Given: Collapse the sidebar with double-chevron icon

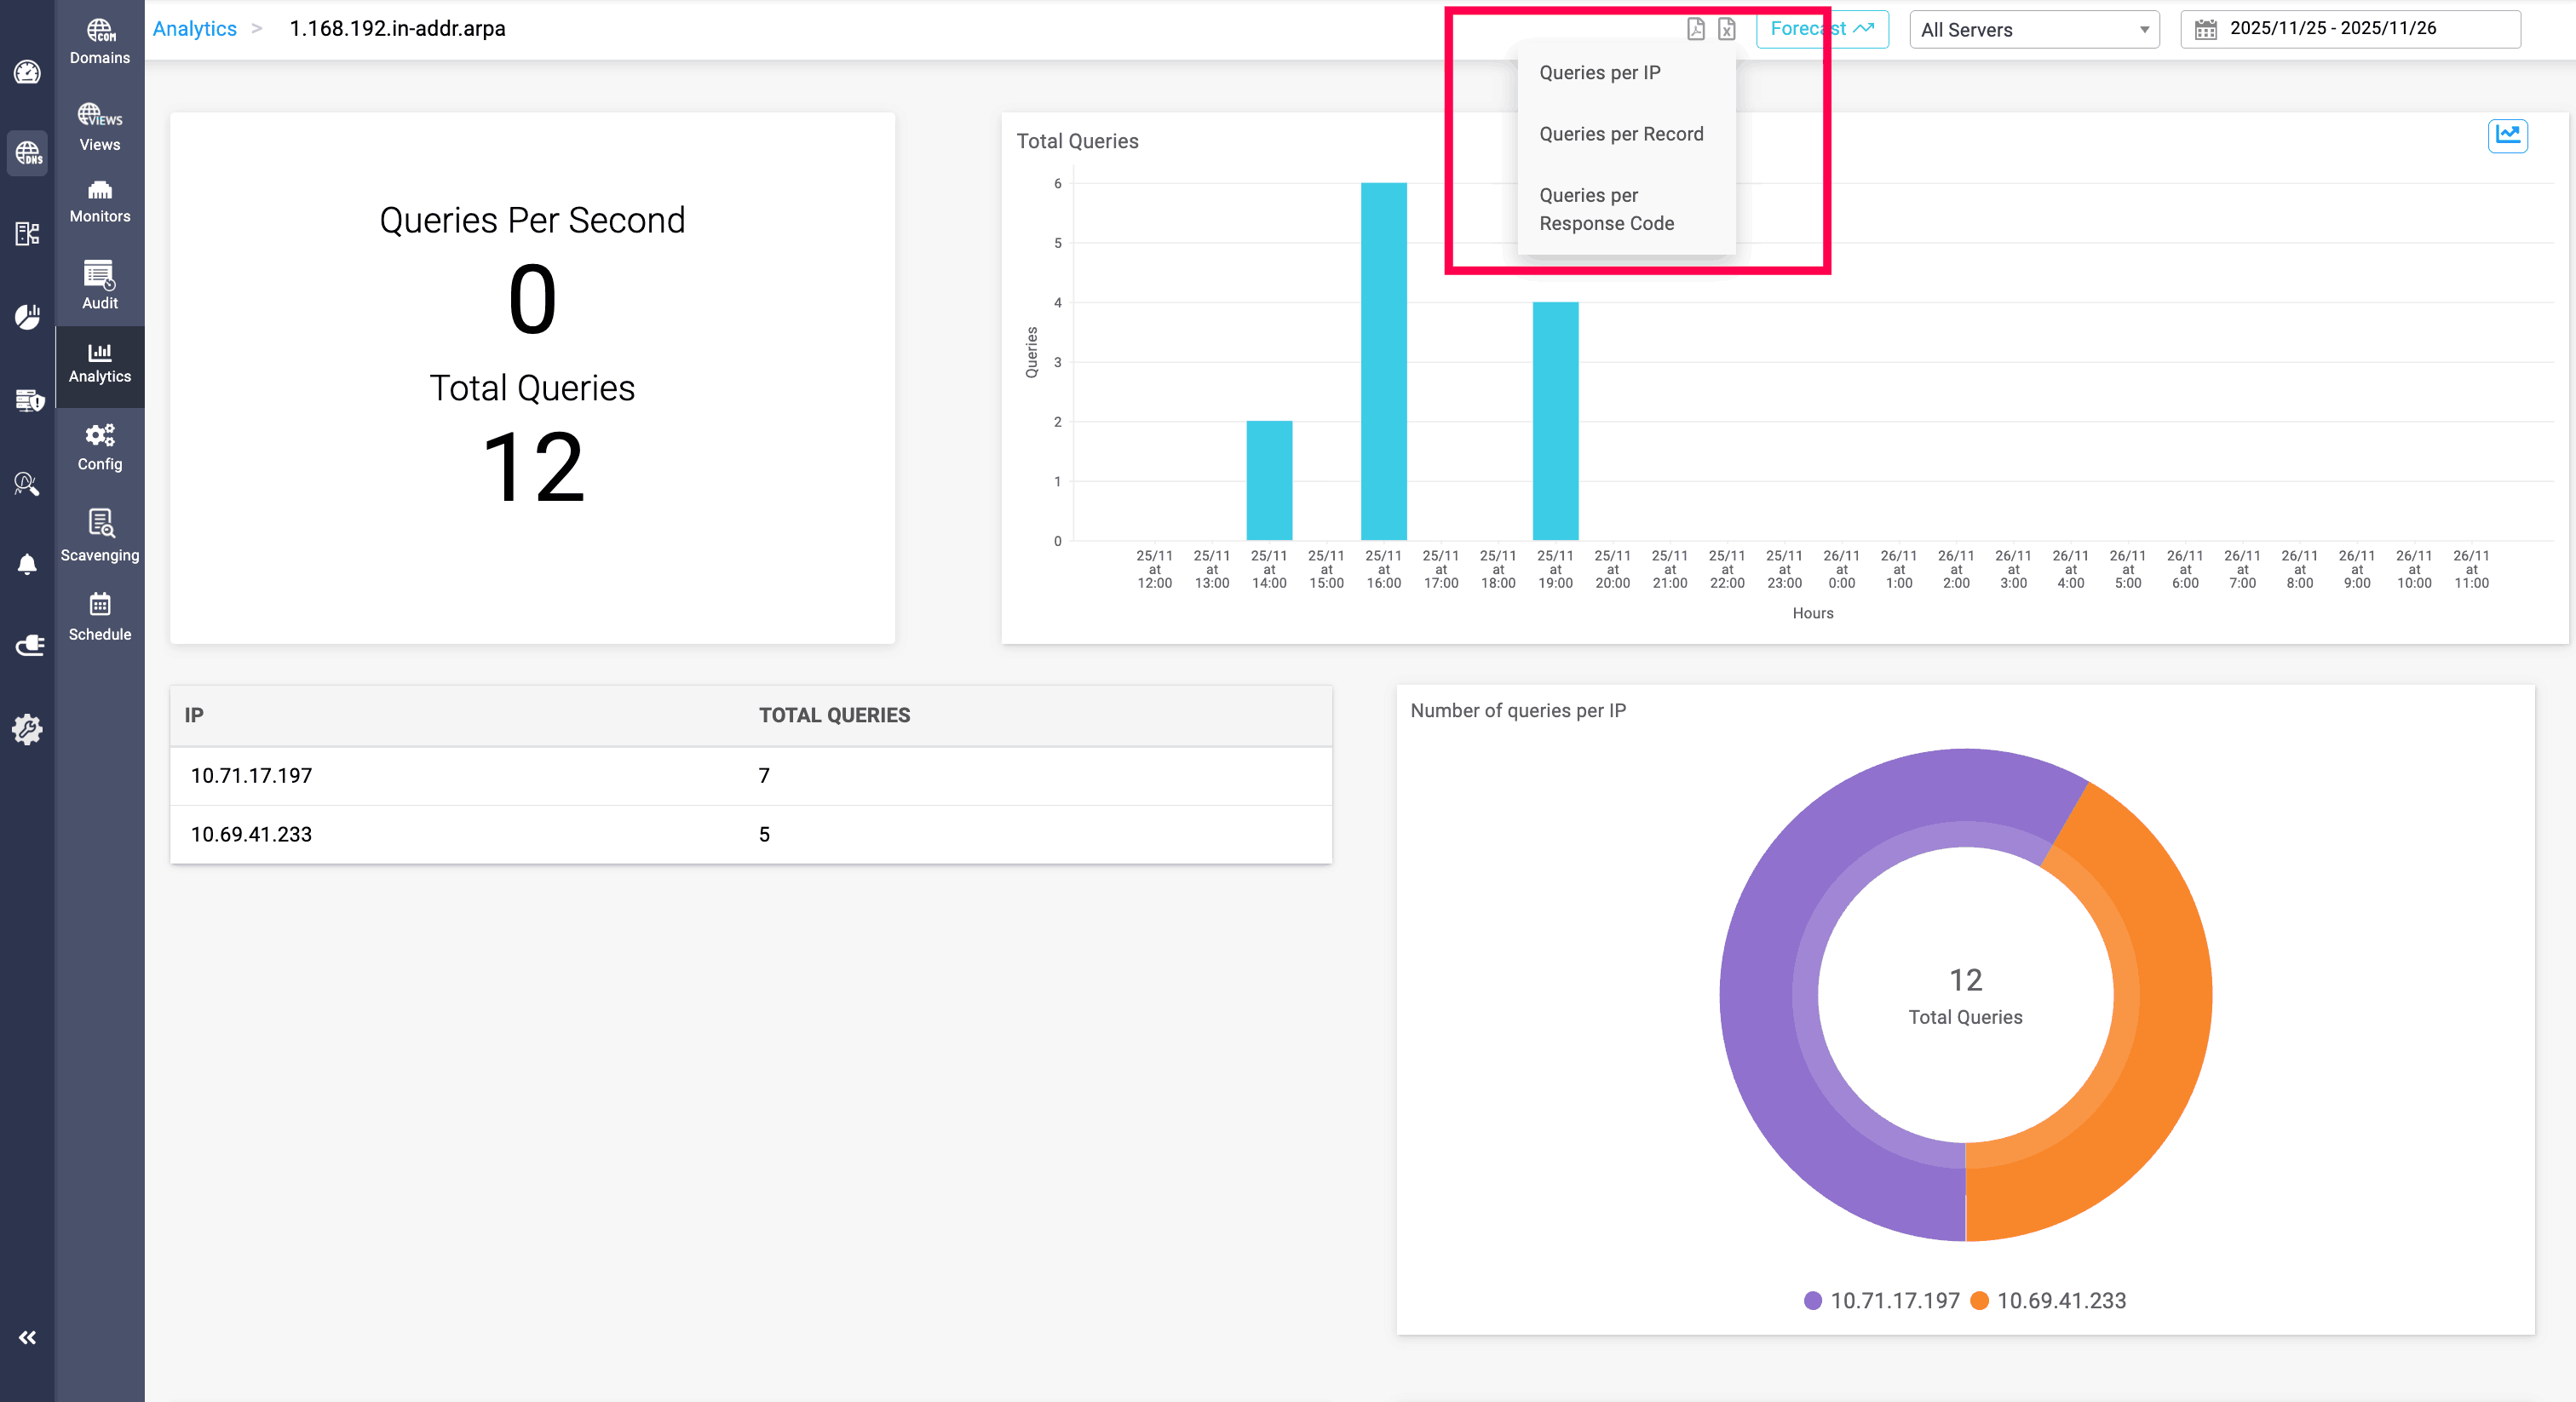Looking at the screenshot, I should coord(27,1337).
